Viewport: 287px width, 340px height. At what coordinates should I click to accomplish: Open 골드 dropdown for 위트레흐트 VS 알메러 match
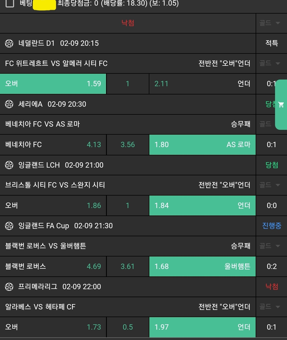coord(270,63)
